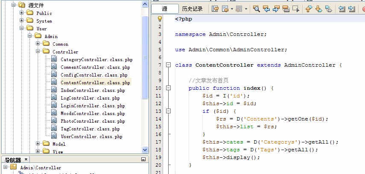Click the navigate Back icon in editor toolbar

click(x=225, y=9)
